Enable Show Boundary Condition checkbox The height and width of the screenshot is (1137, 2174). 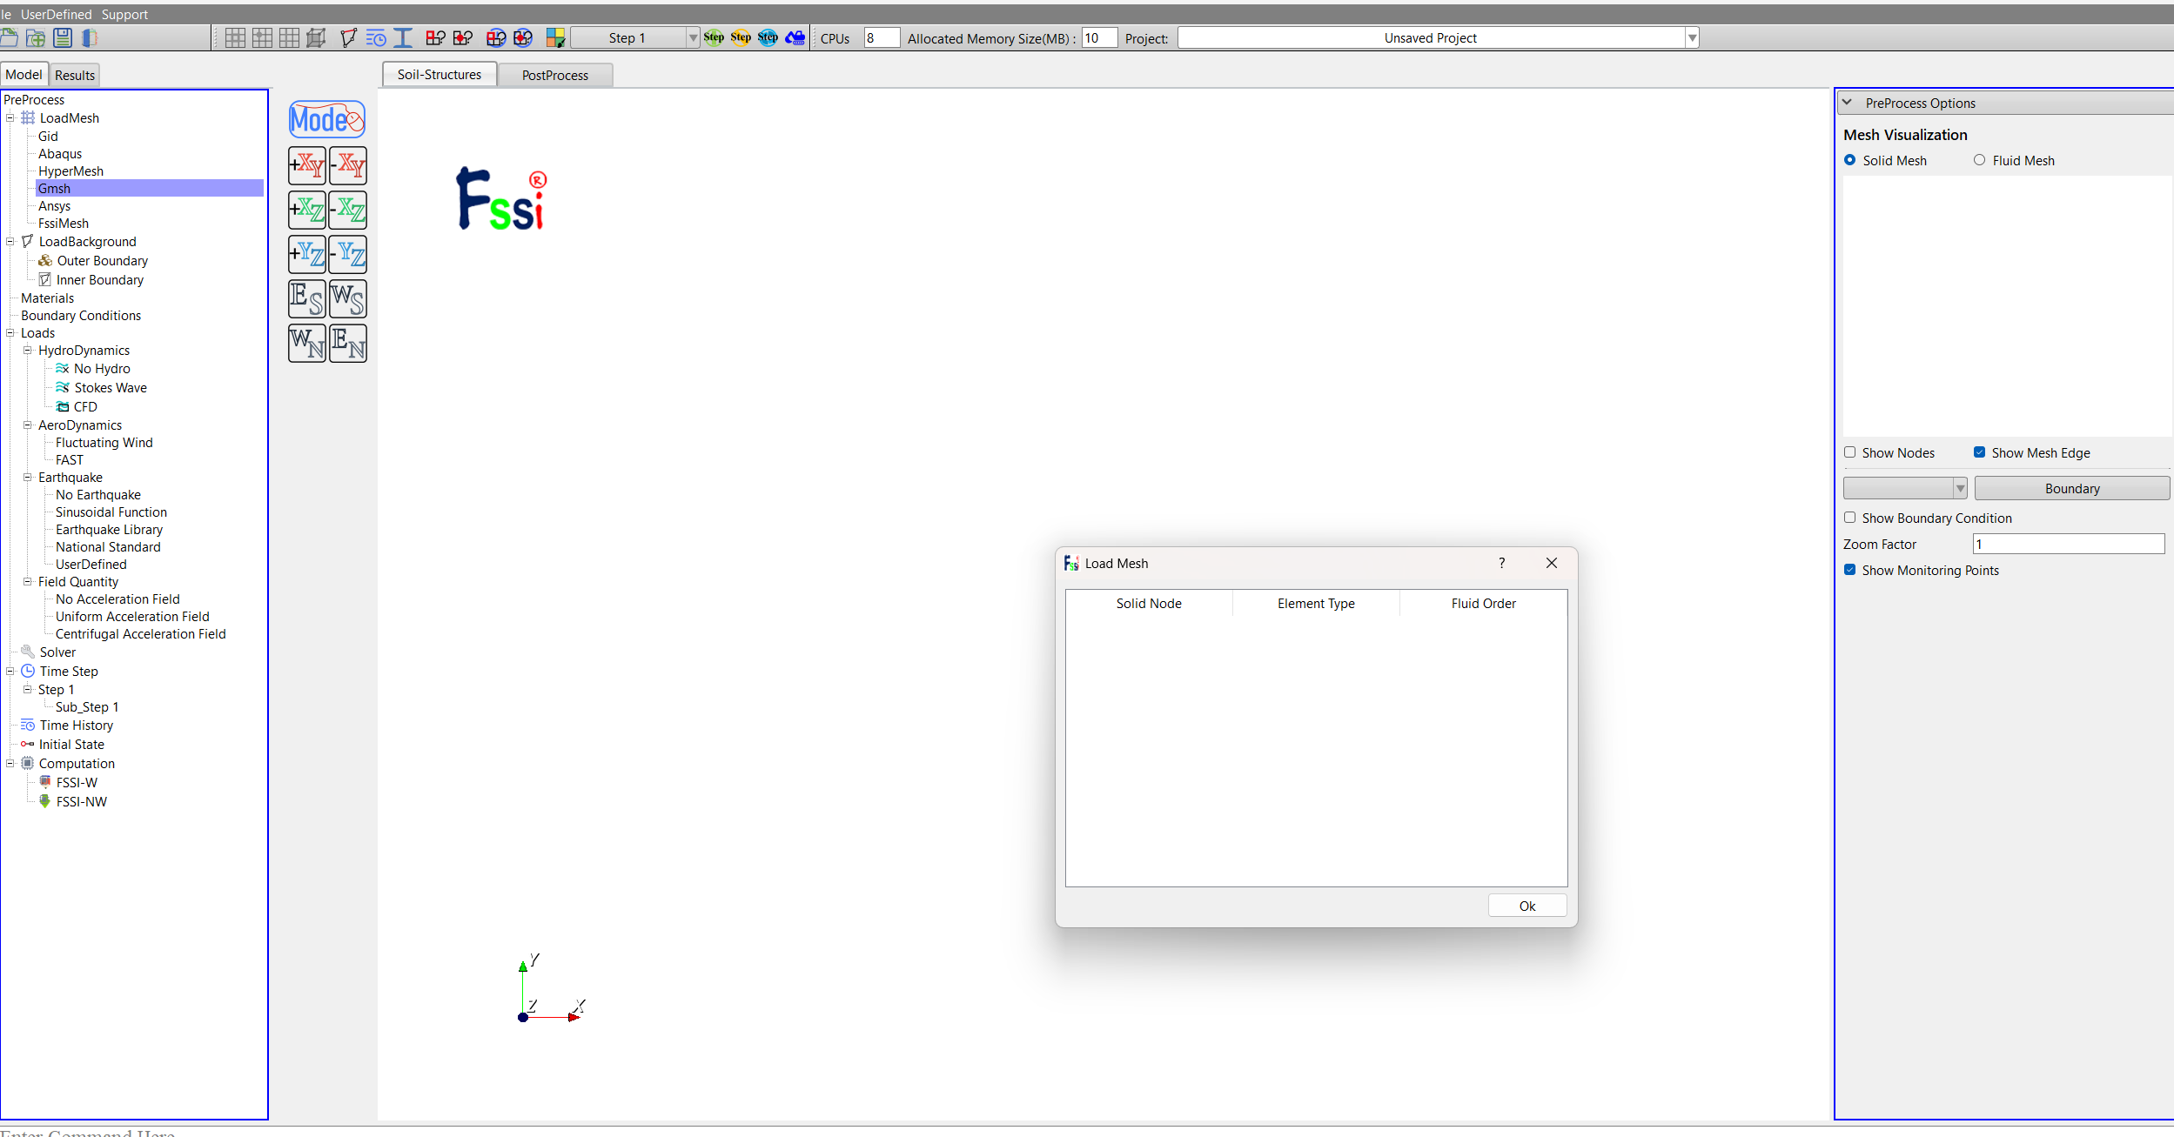click(x=1850, y=518)
